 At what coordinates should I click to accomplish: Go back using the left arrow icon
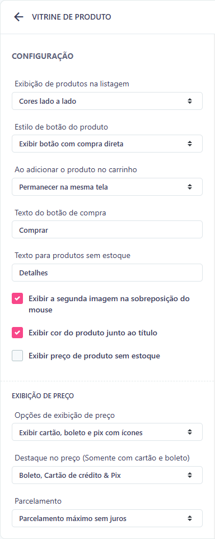pyautogui.click(x=18, y=17)
